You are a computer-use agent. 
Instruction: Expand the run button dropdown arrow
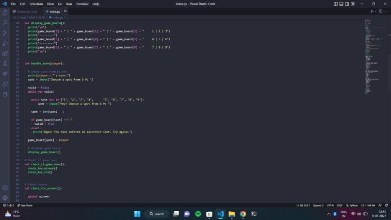(x=375, y=11)
